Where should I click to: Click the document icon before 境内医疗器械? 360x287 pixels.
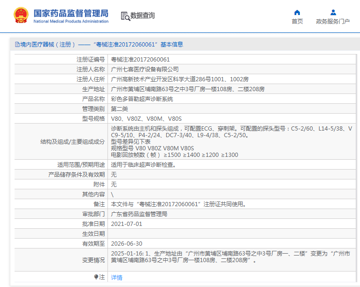[x=17, y=45]
